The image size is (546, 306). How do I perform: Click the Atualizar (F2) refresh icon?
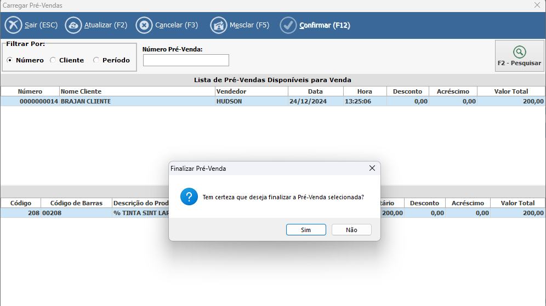pyautogui.click(x=73, y=25)
